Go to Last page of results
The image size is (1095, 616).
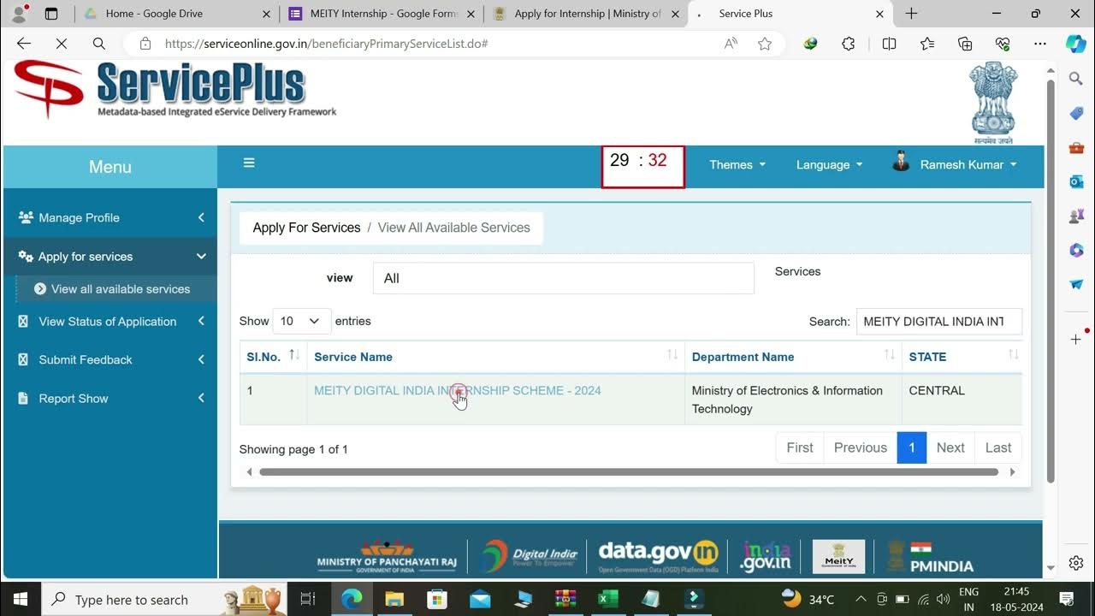[x=998, y=447]
